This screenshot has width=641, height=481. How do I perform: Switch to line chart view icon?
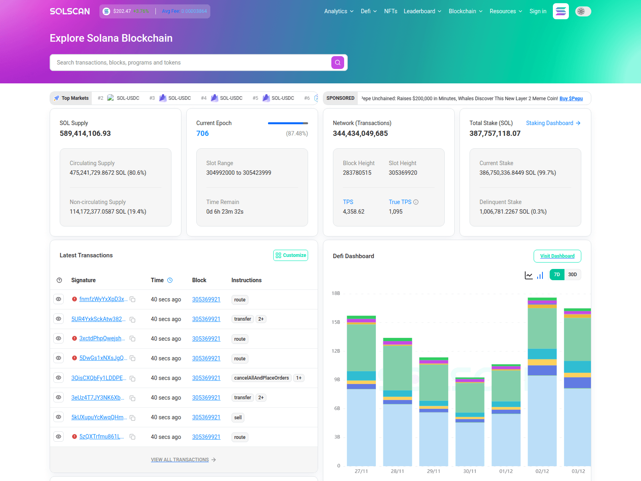tap(528, 275)
